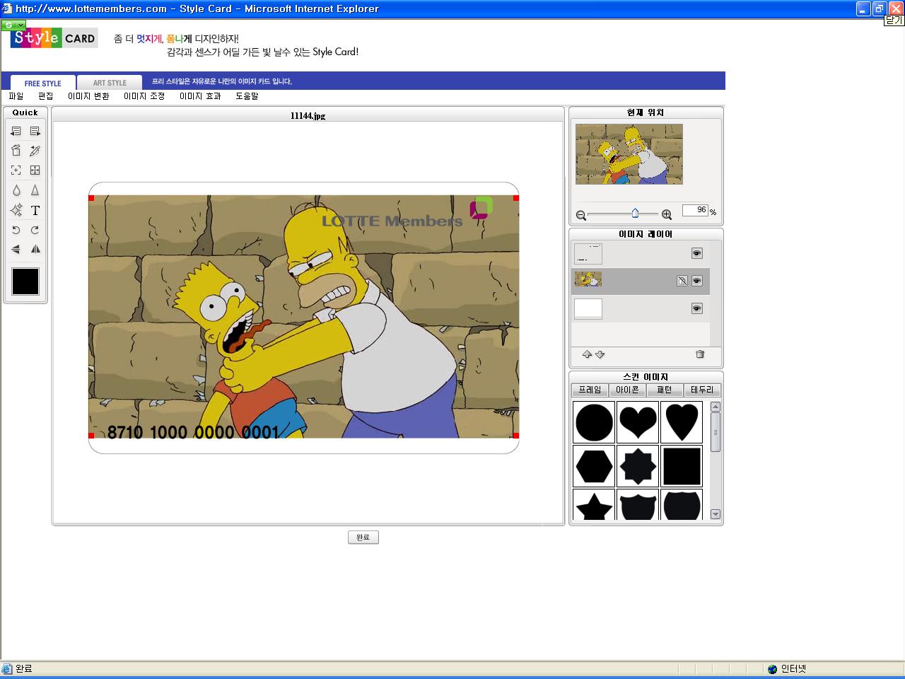Click the Style CARD logo

(x=54, y=37)
